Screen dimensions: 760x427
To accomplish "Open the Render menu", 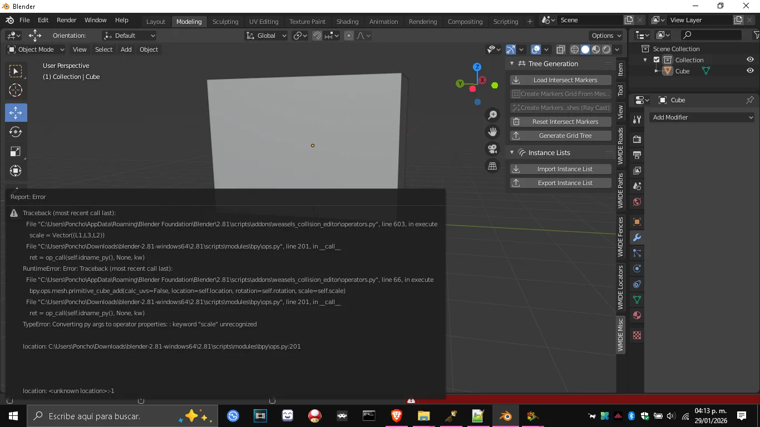I will pyautogui.click(x=66, y=20).
